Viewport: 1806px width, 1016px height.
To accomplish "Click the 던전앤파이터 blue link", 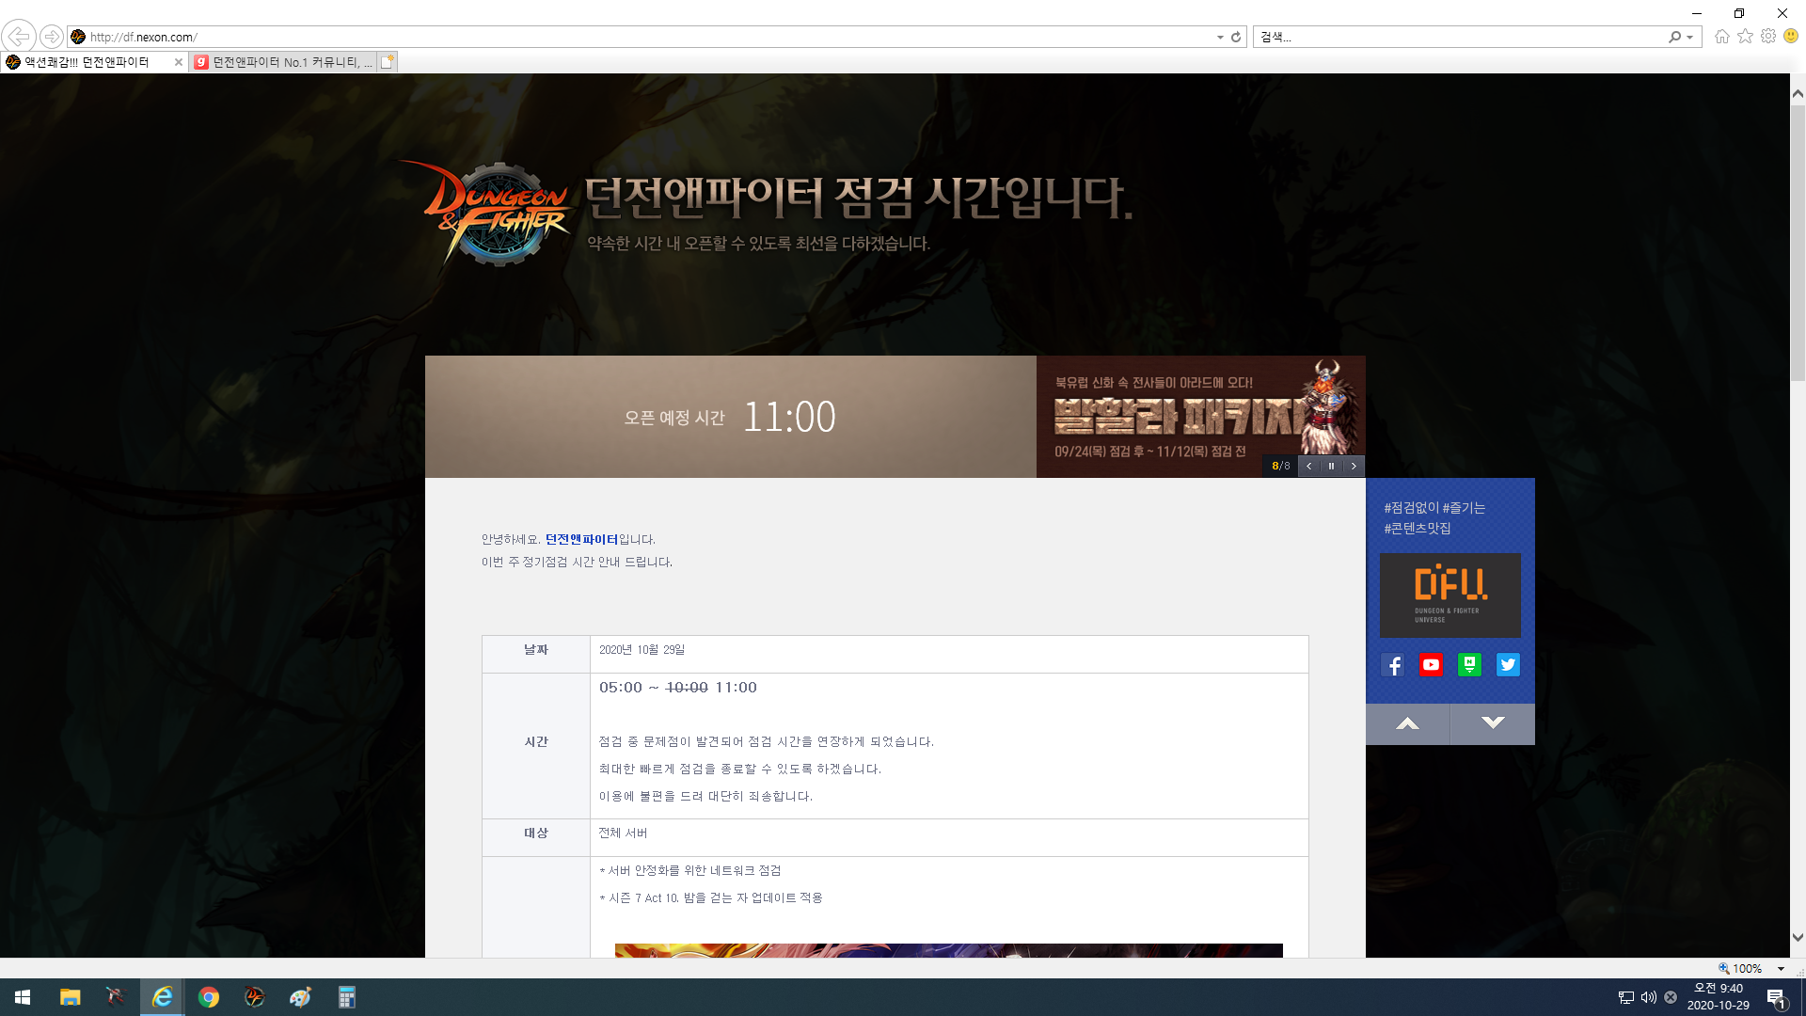I will point(581,539).
